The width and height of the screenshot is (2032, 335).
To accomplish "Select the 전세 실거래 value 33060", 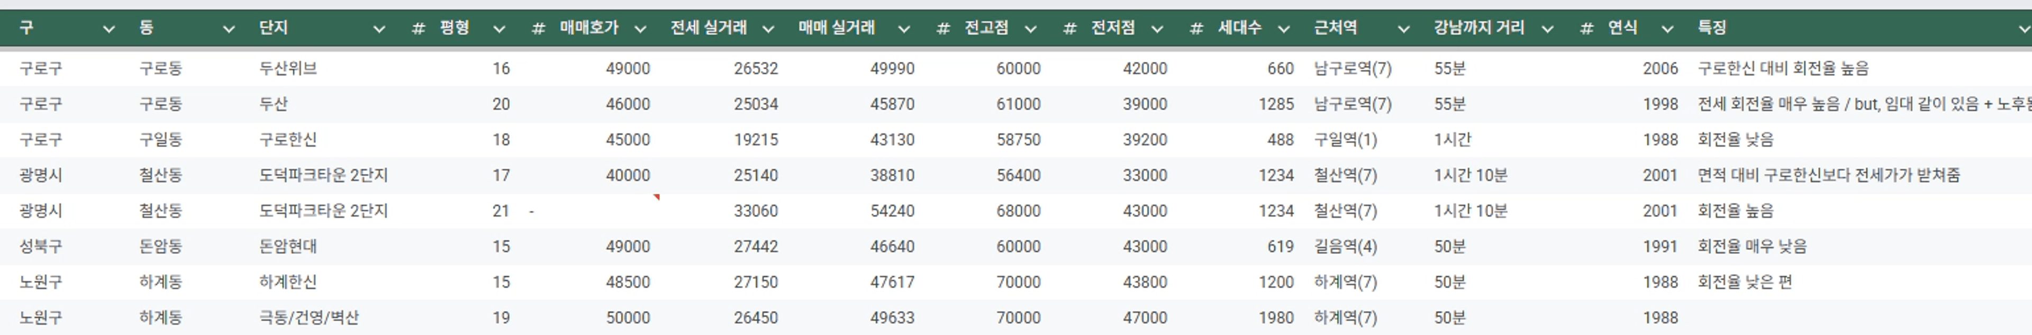I will pyautogui.click(x=756, y=211).
